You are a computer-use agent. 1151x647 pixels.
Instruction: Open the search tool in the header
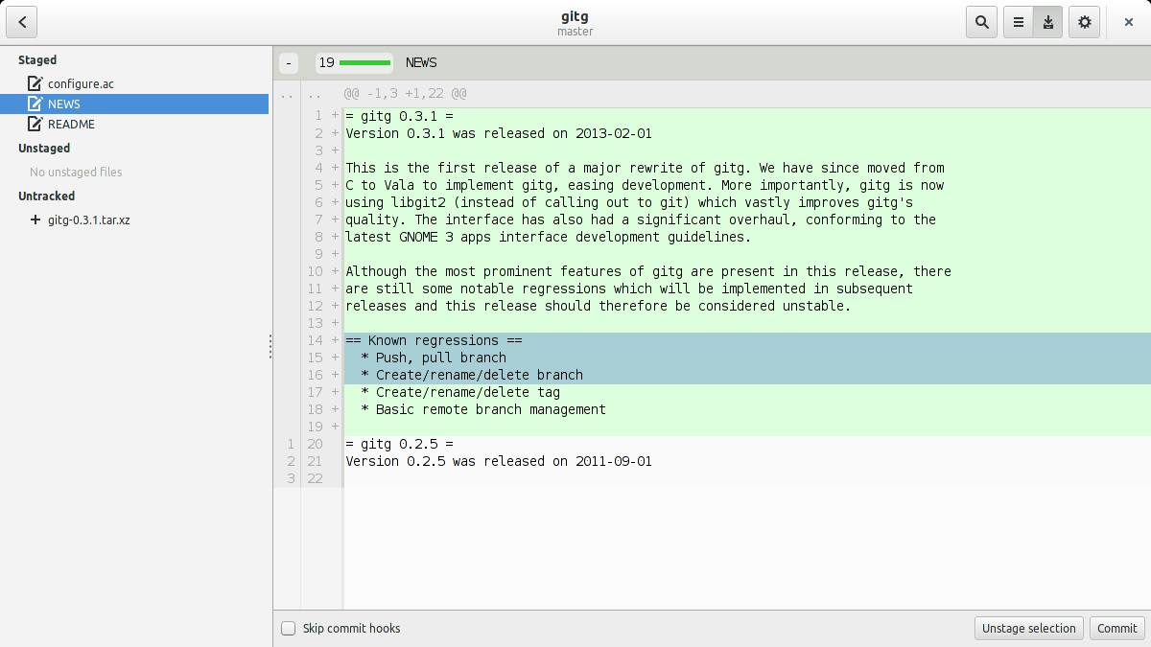click(x=981, y=22)
